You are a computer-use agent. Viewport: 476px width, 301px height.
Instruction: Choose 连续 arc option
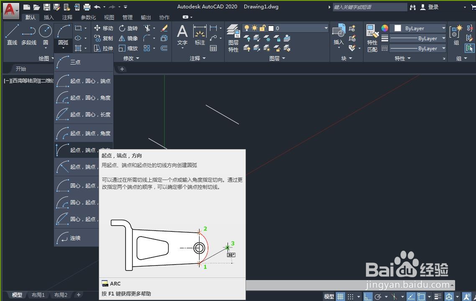click(x=77, y=238)
